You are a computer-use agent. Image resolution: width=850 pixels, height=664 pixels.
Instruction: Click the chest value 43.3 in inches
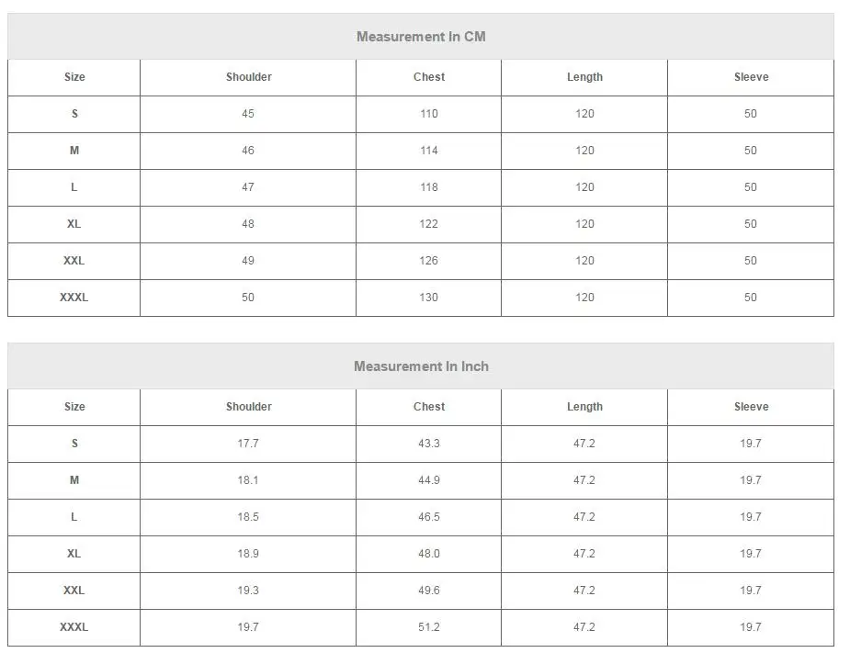[429, 444]
